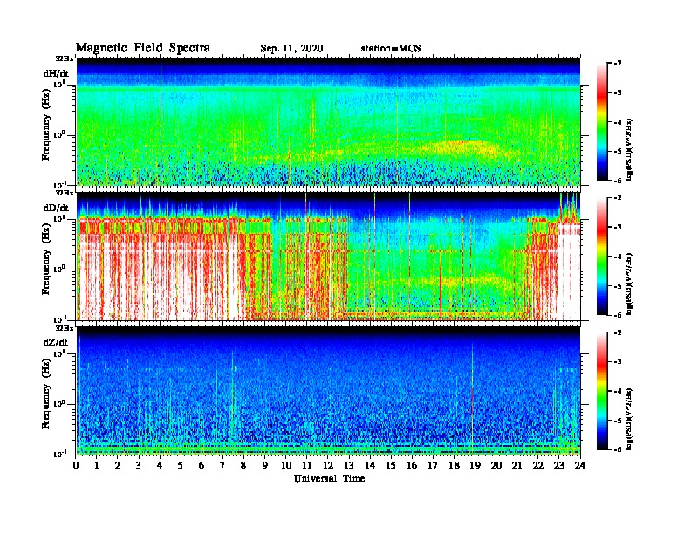Click the 10¹ frequency tick on the dH/dt panel
The image size is (691, 534).
[x=59, y=84]
